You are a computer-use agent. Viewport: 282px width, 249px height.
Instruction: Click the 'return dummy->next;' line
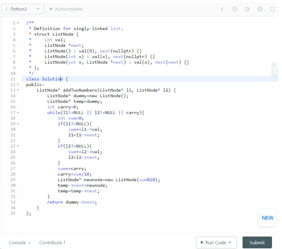(72, 202)
